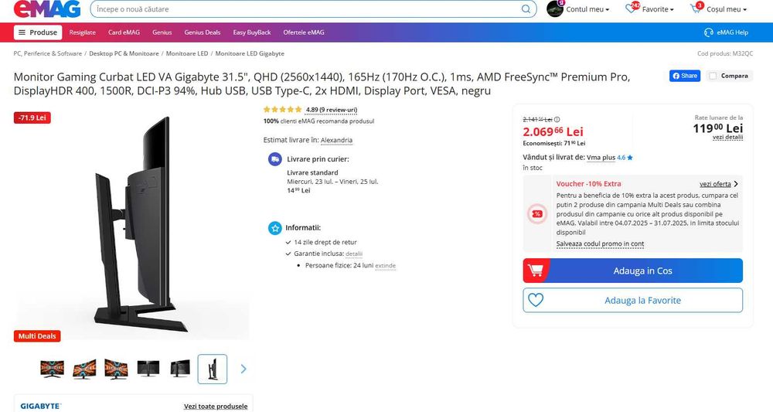
Task: Share product via Facebook Share button
Action: (685, 76)
